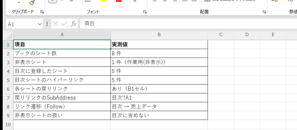Click the yellow fill color swatch

(104, 1)
